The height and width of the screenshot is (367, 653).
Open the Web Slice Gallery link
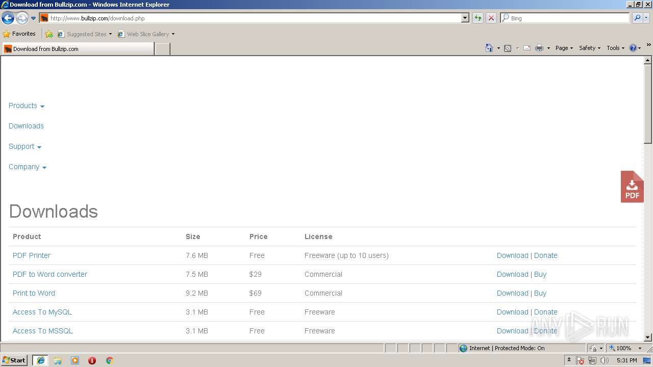coord(146,34)
